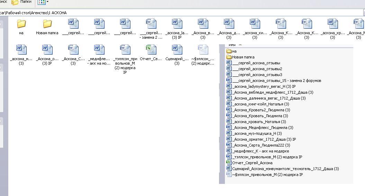Select '_аскона_муз-подушка_Н (3)' in the list
Viewport: 365px width, 196px height.
point(254,133)
